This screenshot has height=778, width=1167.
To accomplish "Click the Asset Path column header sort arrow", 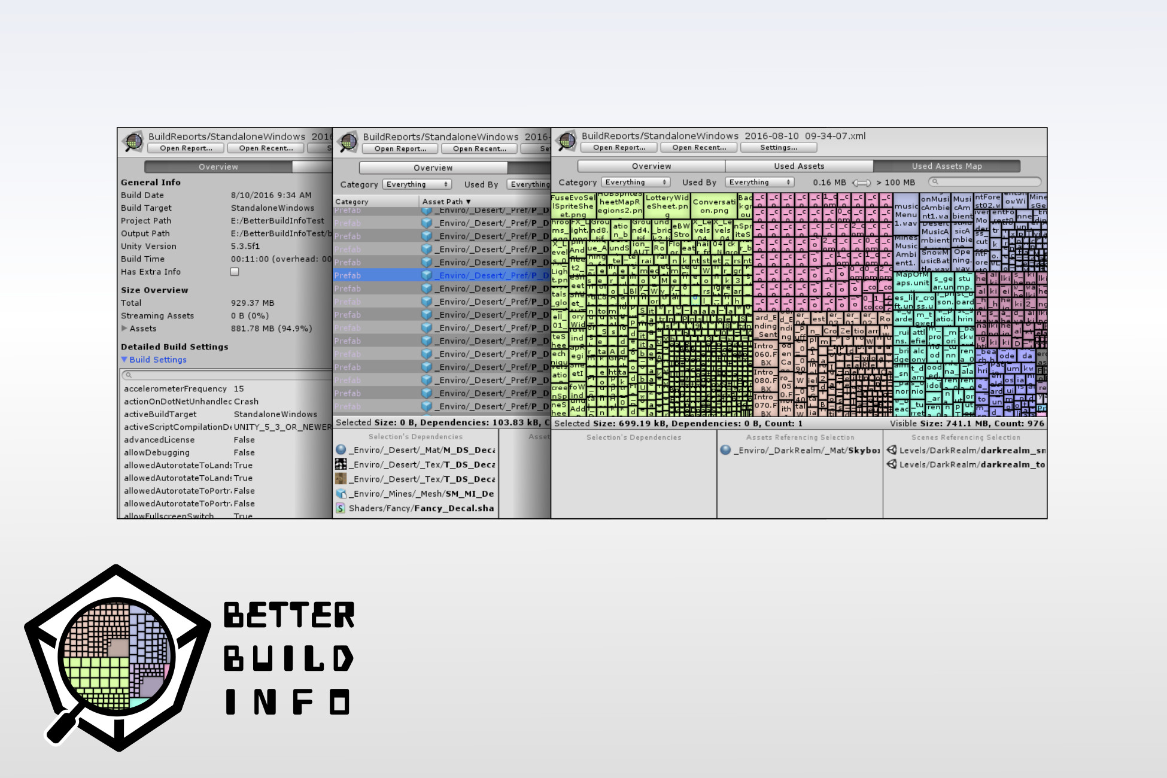I will coord(468,202).
